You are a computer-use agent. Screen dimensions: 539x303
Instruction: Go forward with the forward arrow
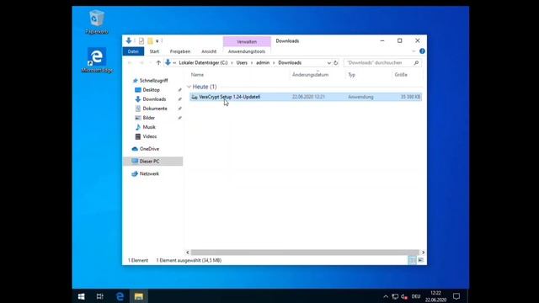141,63
